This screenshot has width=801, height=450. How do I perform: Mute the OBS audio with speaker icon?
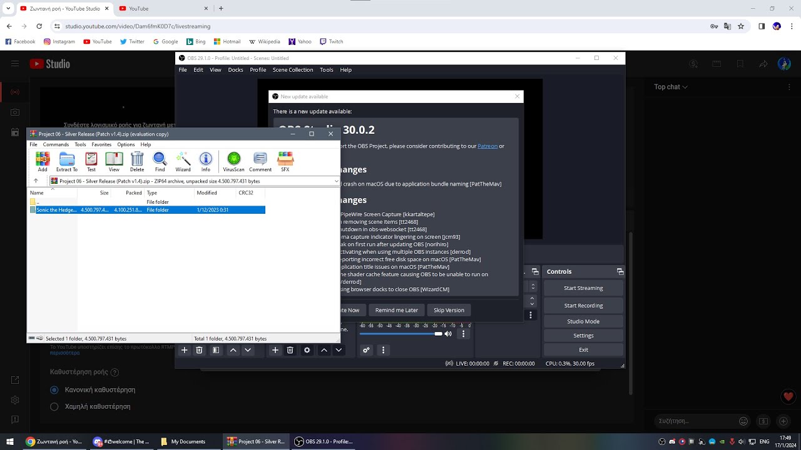click(448, 334)
